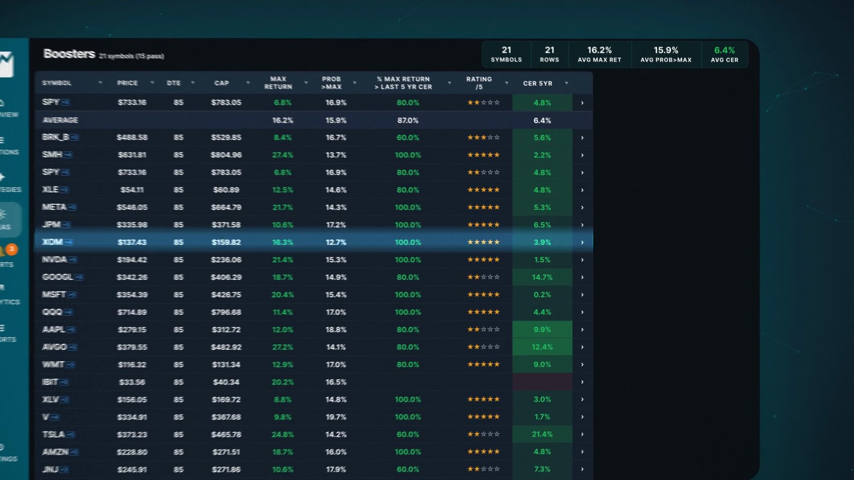Open the CER 5YR column filter arrow

(x=566, y=83)
